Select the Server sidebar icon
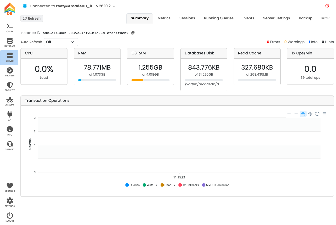 coord(10,57)
